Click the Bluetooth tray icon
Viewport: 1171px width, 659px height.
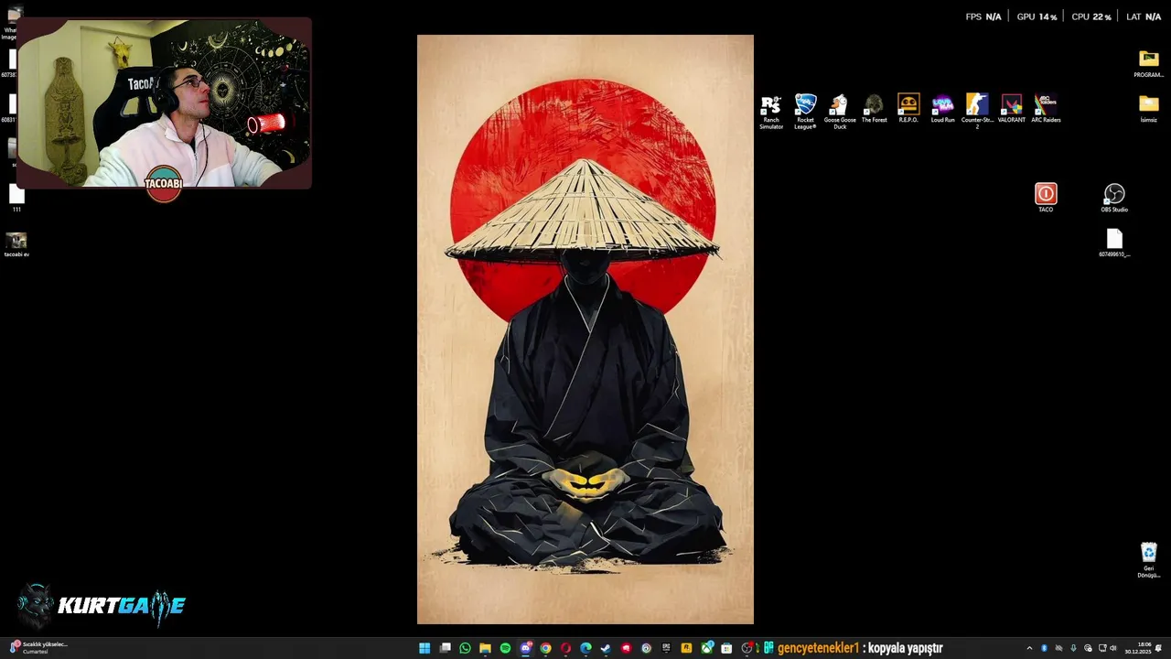coord(1045,648)
